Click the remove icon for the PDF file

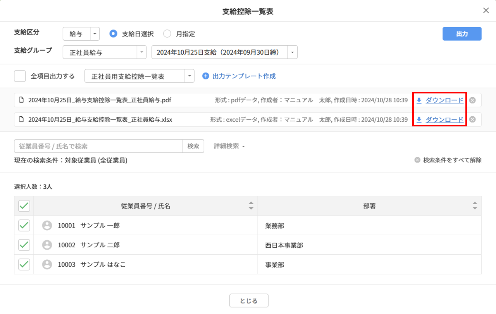tap(472, 100)
